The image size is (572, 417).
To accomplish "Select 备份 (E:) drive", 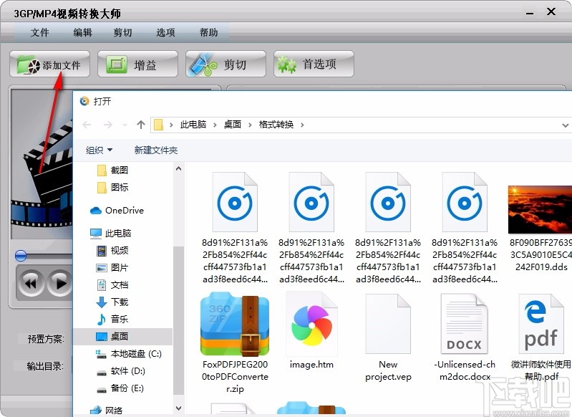I will [x=120, y=388].
